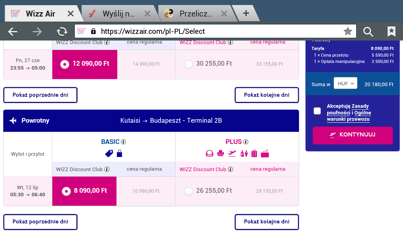This screenshot has height=236, width=403.
Task: Open a new tab with plus
Action: (x=246, y=13)
